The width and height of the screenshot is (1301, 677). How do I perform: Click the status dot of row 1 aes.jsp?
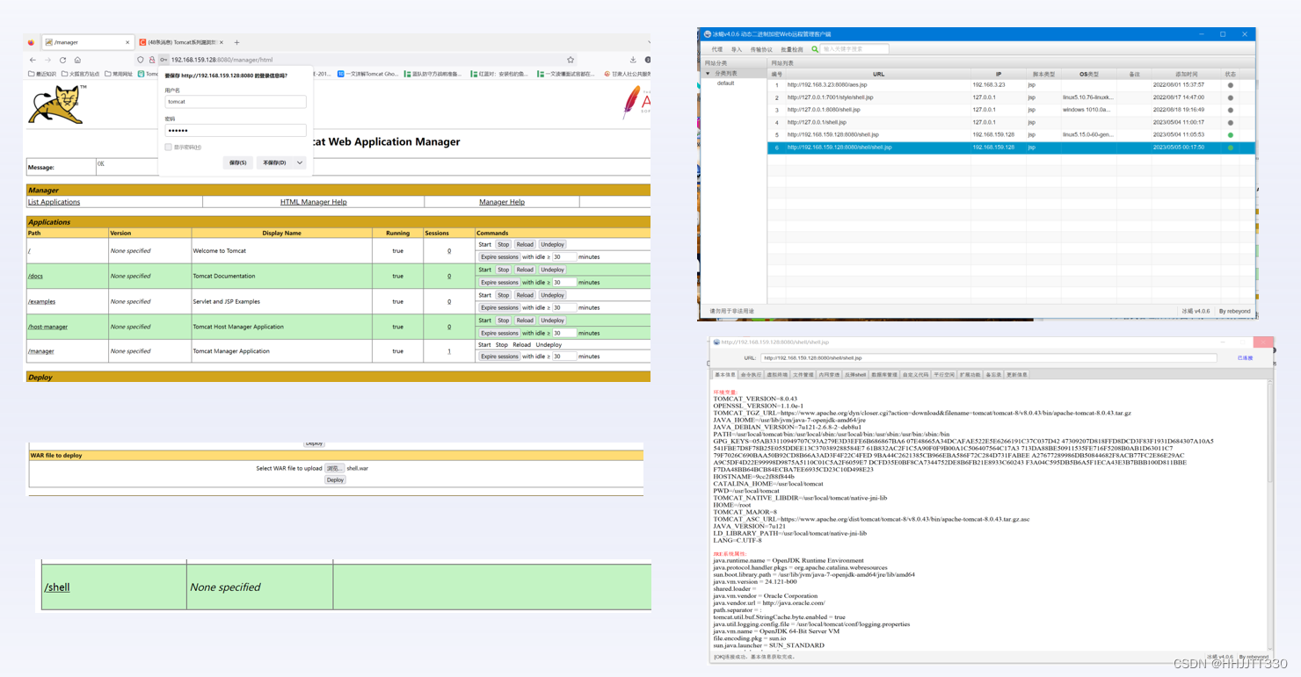pos(1230,85)
